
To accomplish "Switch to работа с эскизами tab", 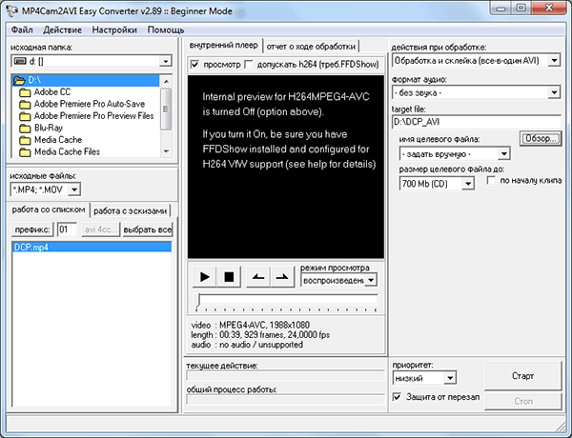I will pyautogui.click(x=130, y=211).
